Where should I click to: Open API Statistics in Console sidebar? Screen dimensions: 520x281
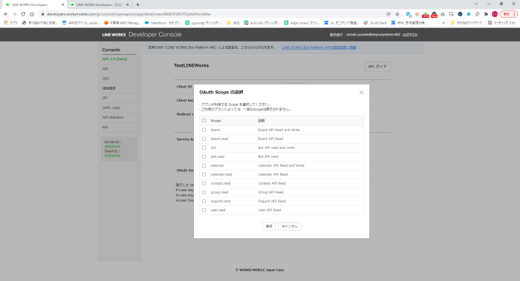113,117
